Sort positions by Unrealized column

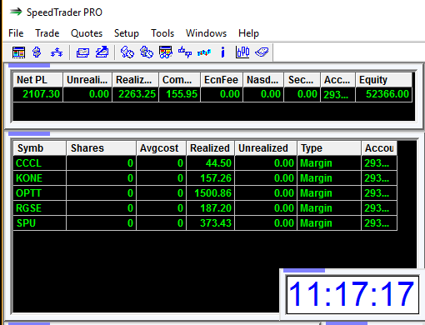[x=266, y=148]
